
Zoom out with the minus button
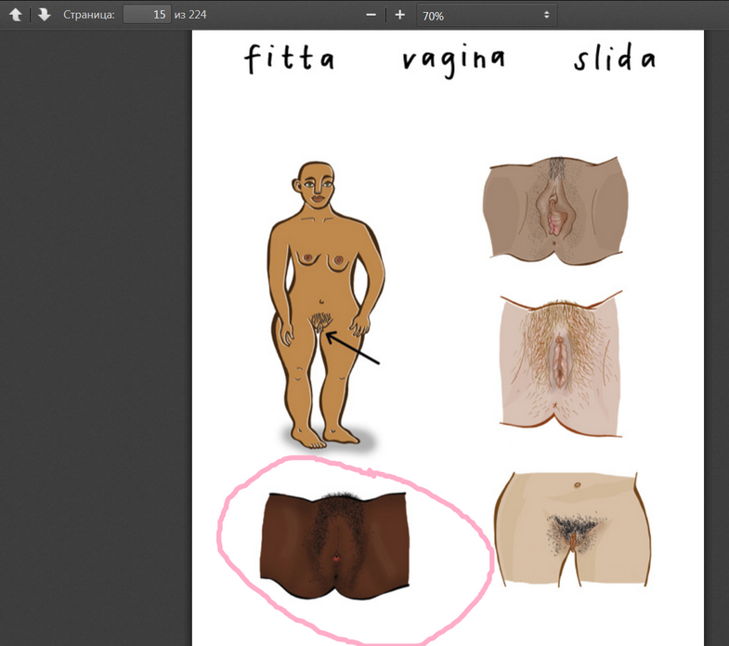tap(371, 15)
